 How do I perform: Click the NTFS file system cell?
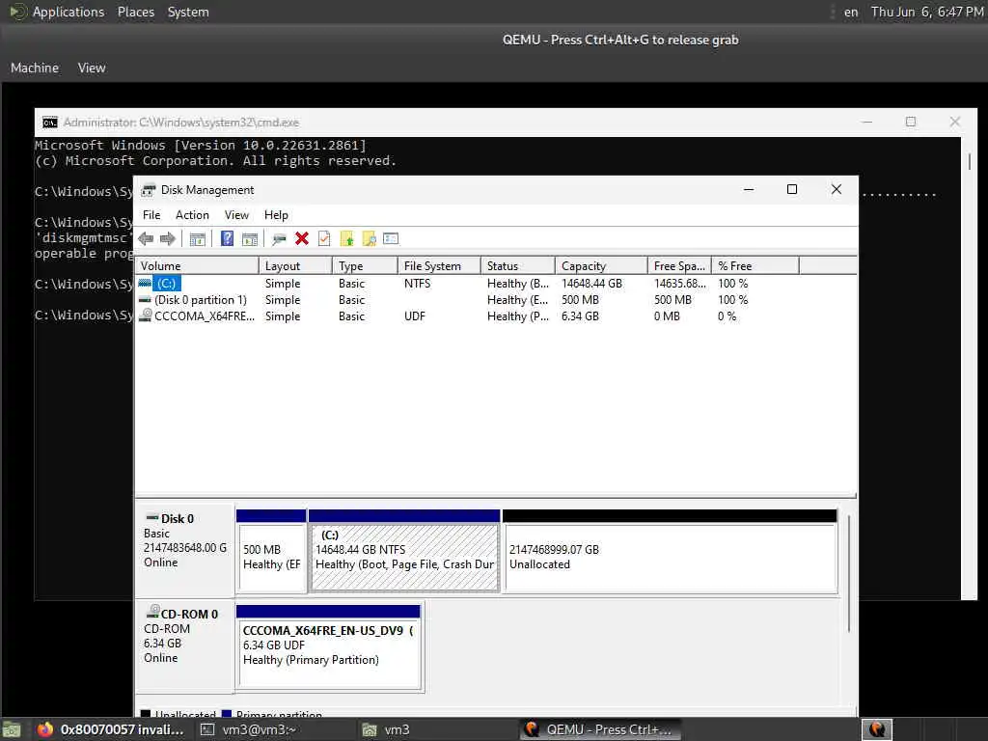pyautogui.click(x=417, y=284)
